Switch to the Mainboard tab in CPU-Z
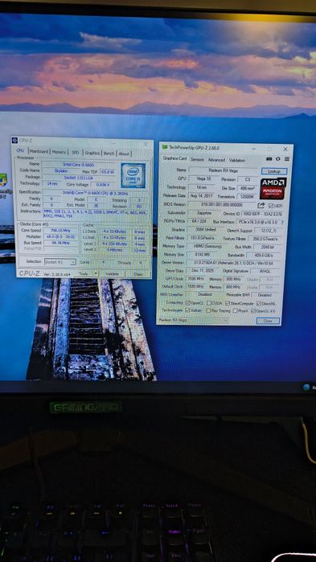The height and width of the screenshot is (562, 316). point(39,152)
